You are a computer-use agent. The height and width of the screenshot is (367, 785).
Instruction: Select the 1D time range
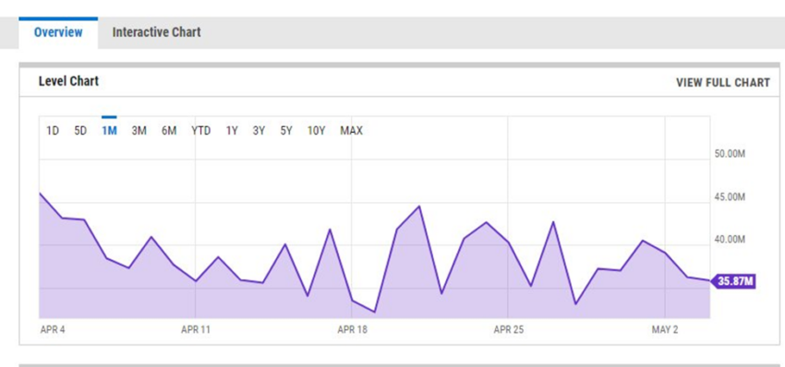pos(53,131)
